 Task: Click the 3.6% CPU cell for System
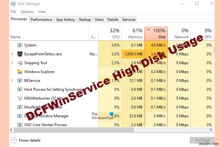110,45
